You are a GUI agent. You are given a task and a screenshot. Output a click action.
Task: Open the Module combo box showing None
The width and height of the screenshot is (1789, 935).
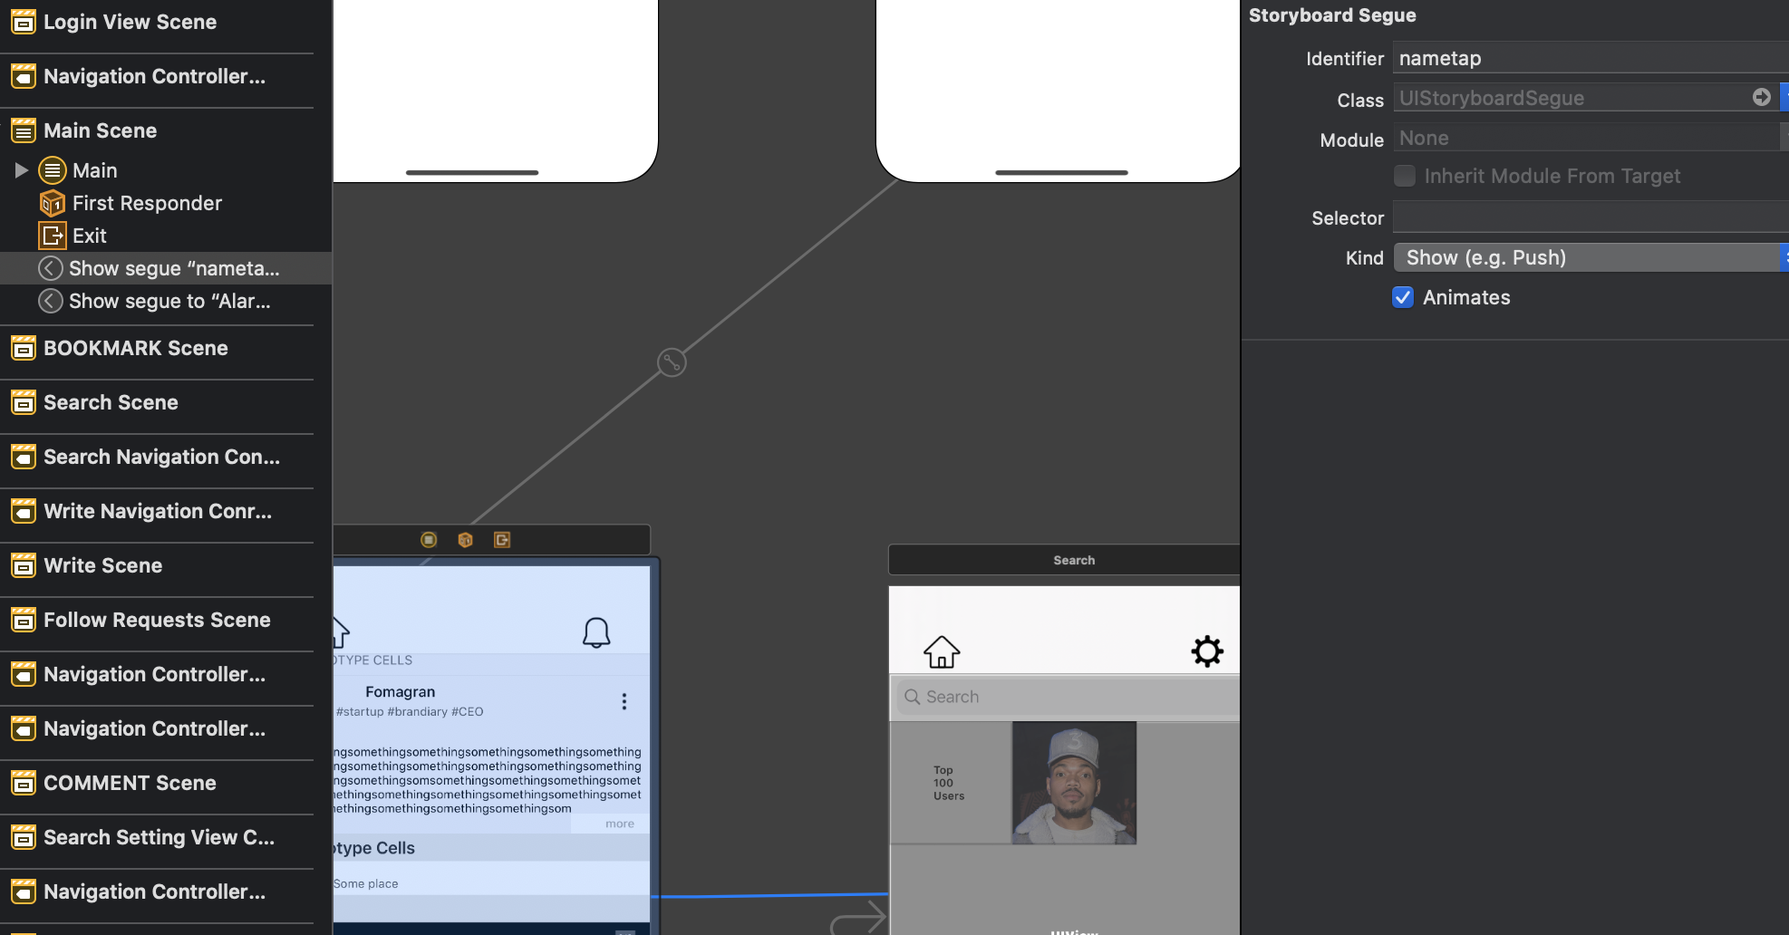click(x=1591, y=138)
